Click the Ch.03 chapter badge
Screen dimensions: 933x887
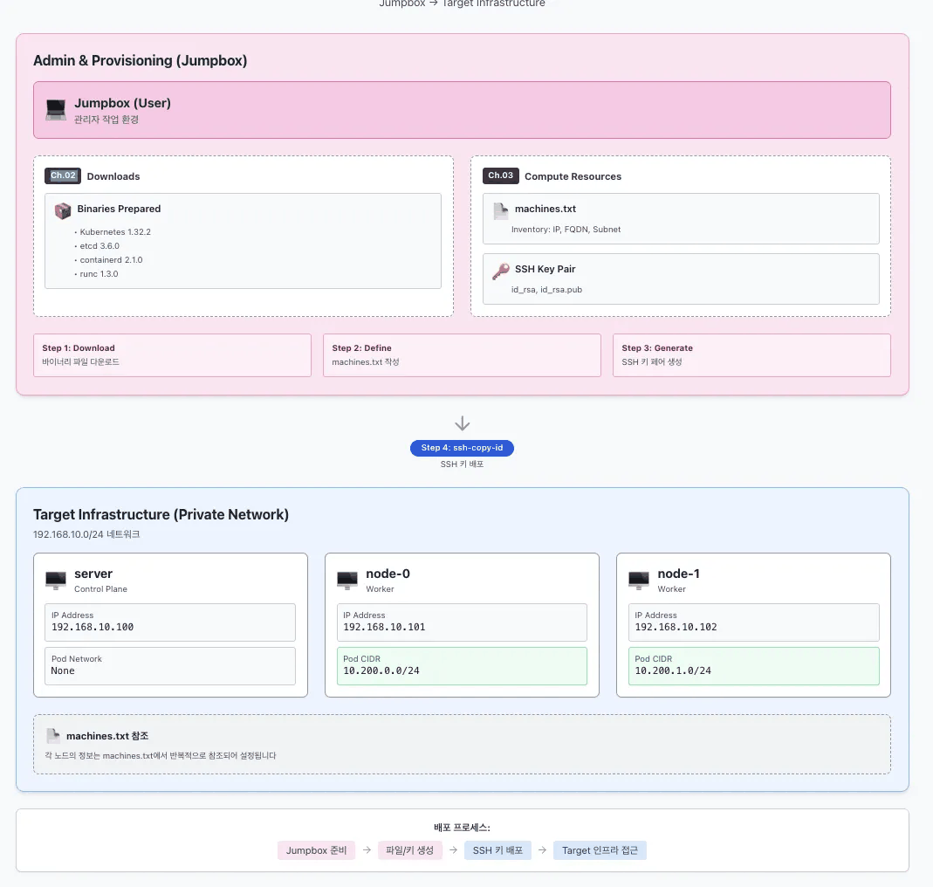click(x=500, y=175)
